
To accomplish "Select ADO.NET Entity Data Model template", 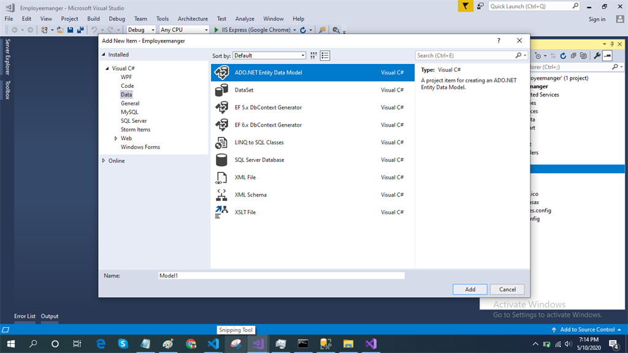I will pyautogui.click(x=268, y=72).
